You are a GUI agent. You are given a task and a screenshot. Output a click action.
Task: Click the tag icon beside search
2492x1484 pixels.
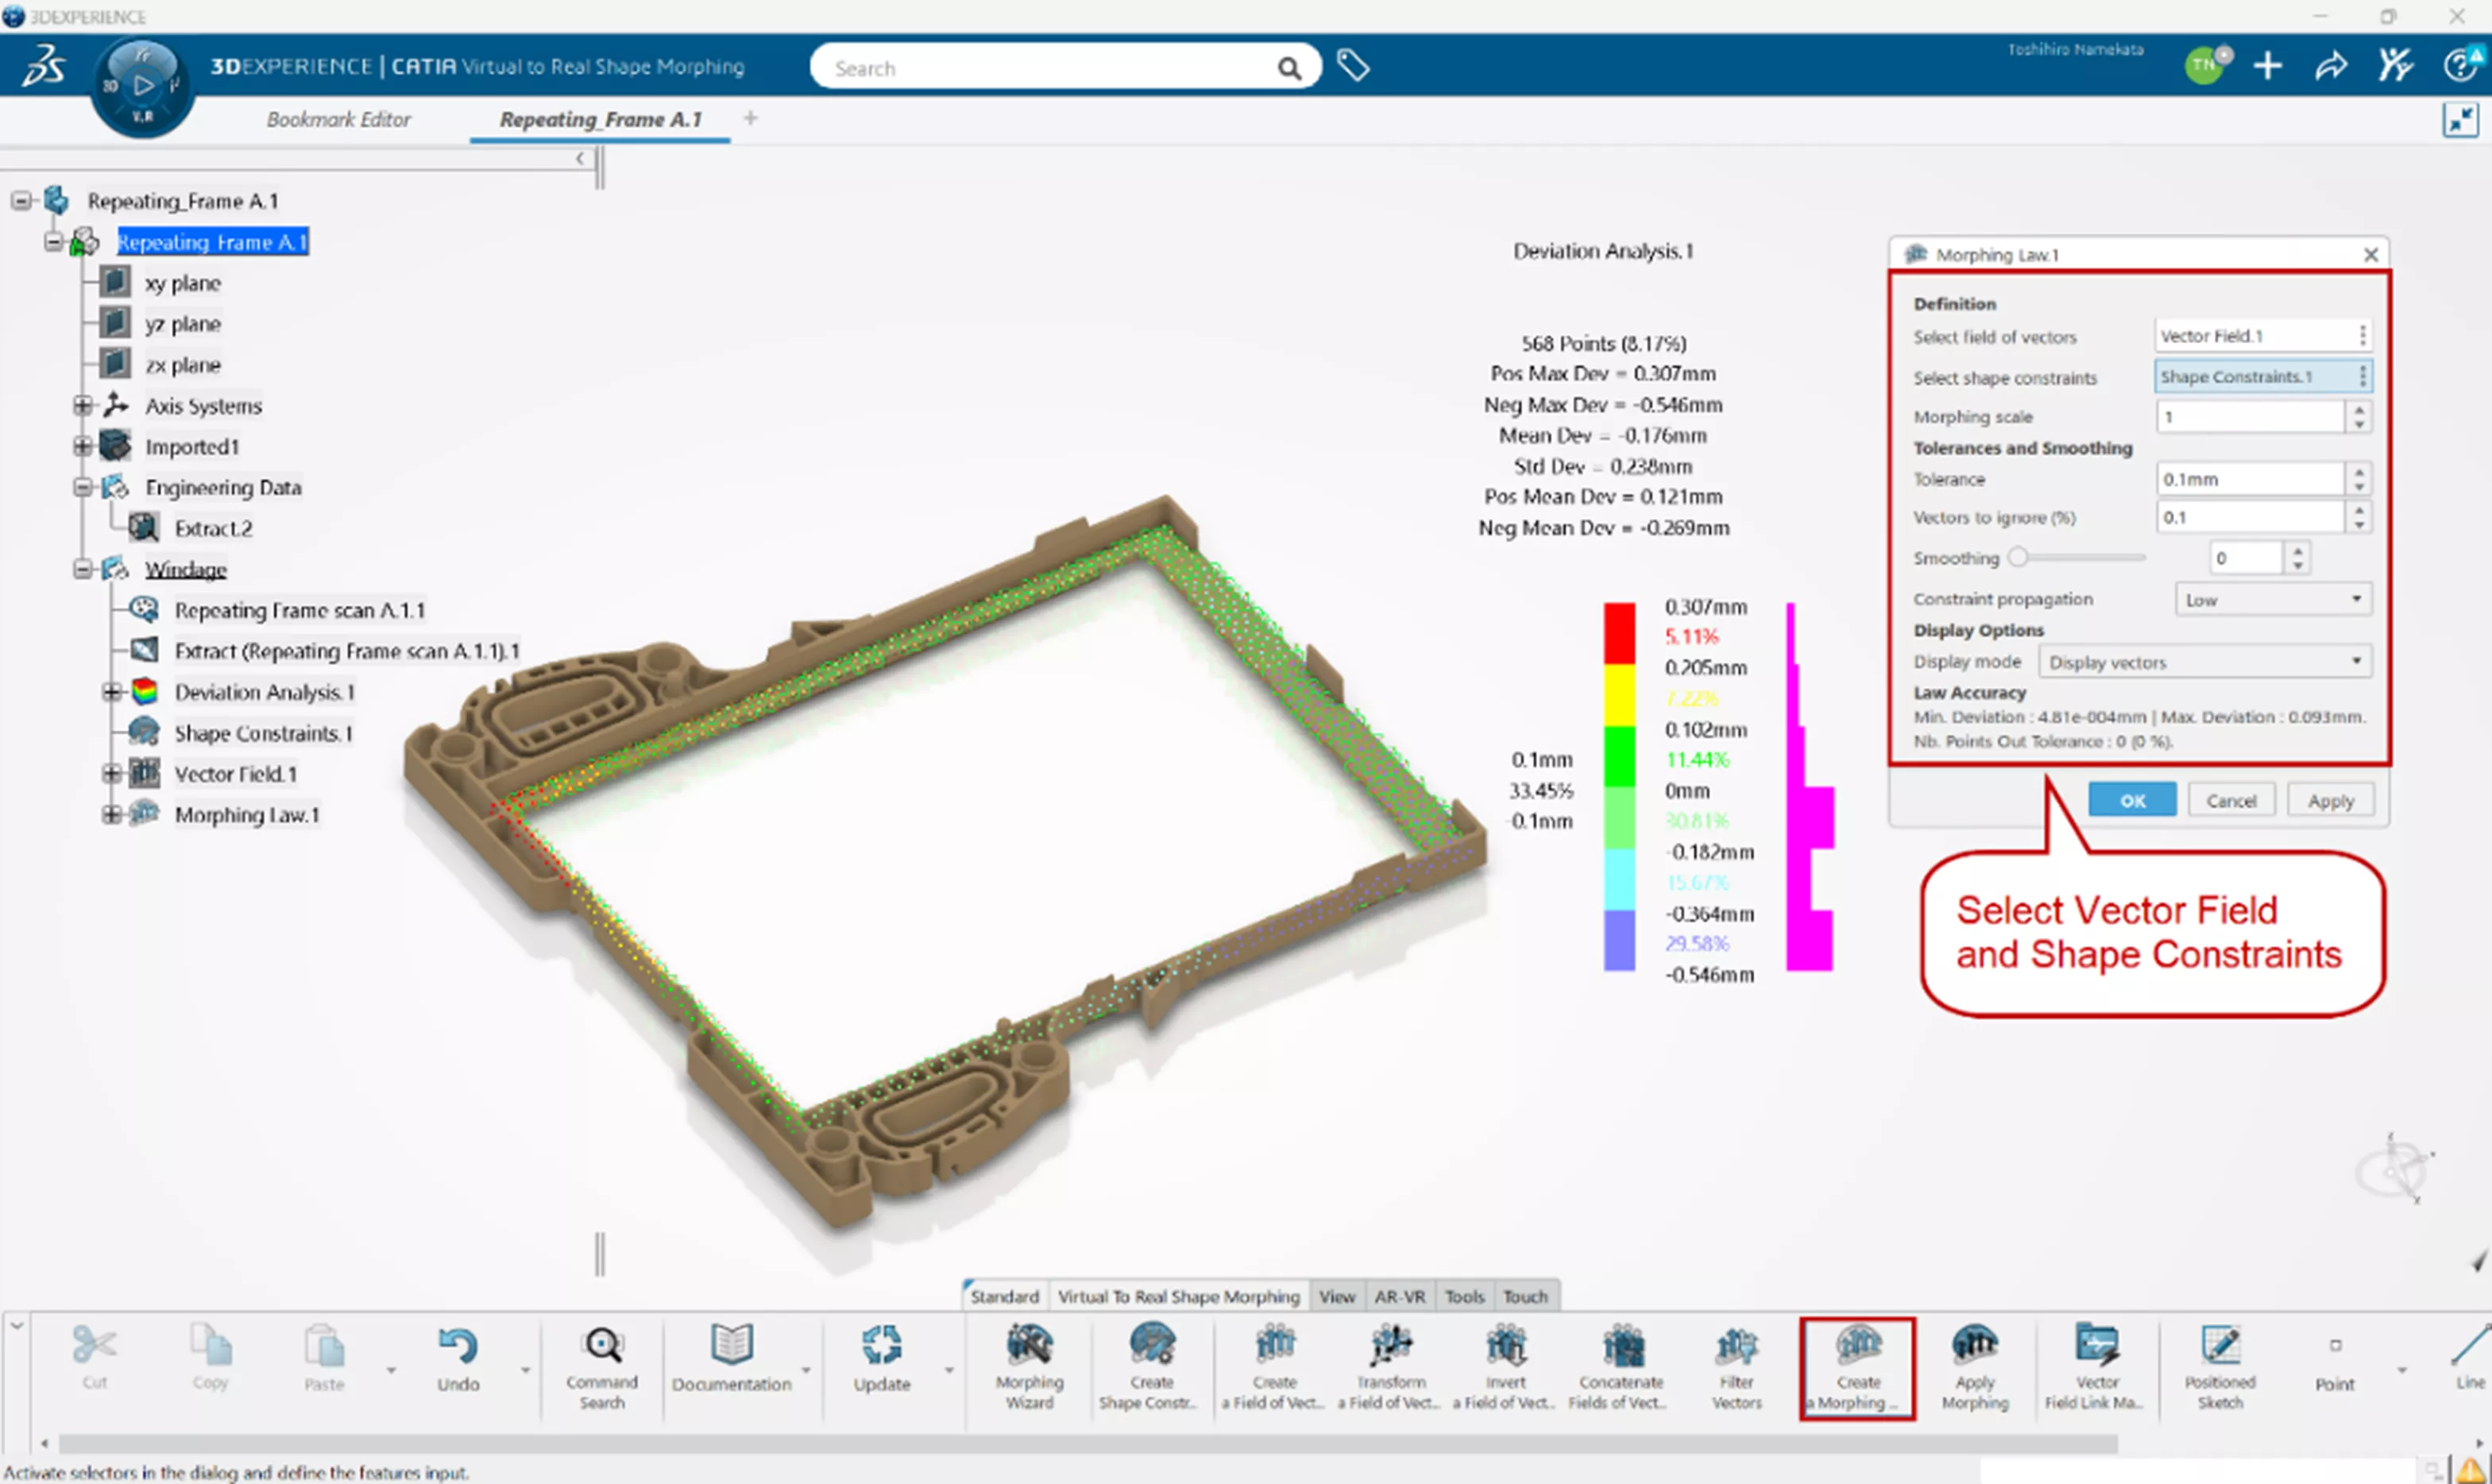point(1352,66)
